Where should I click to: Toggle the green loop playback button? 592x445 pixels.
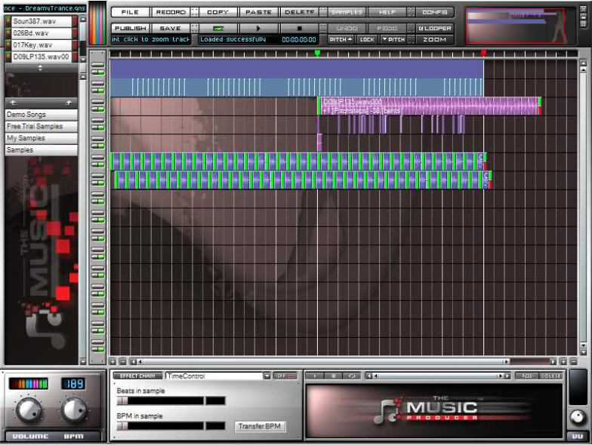pos(218,28)
